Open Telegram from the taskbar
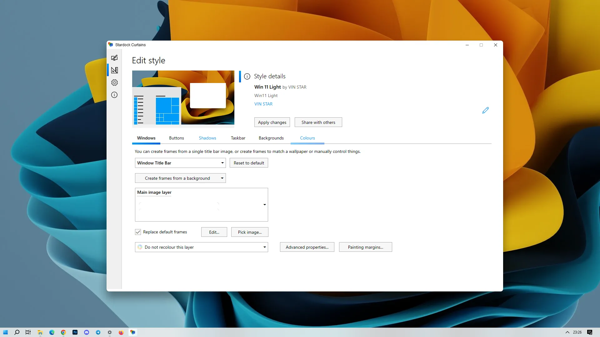600x337 pixels. click(98, 332)
